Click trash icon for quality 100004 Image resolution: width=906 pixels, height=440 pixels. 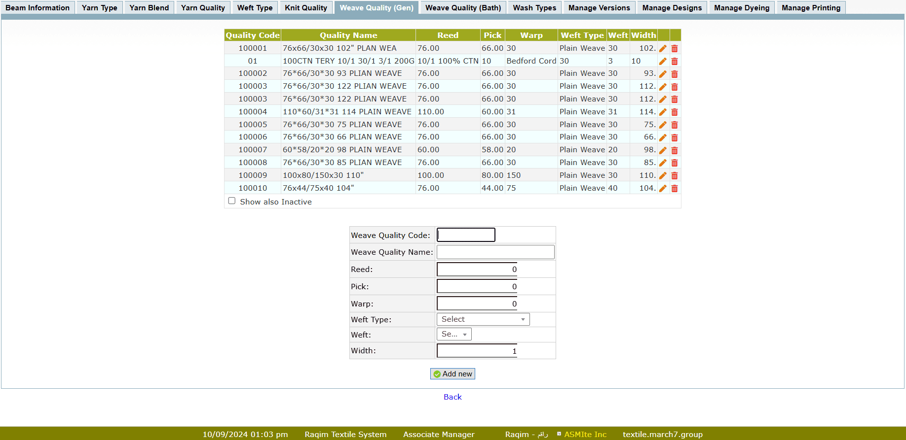point(675,112)
